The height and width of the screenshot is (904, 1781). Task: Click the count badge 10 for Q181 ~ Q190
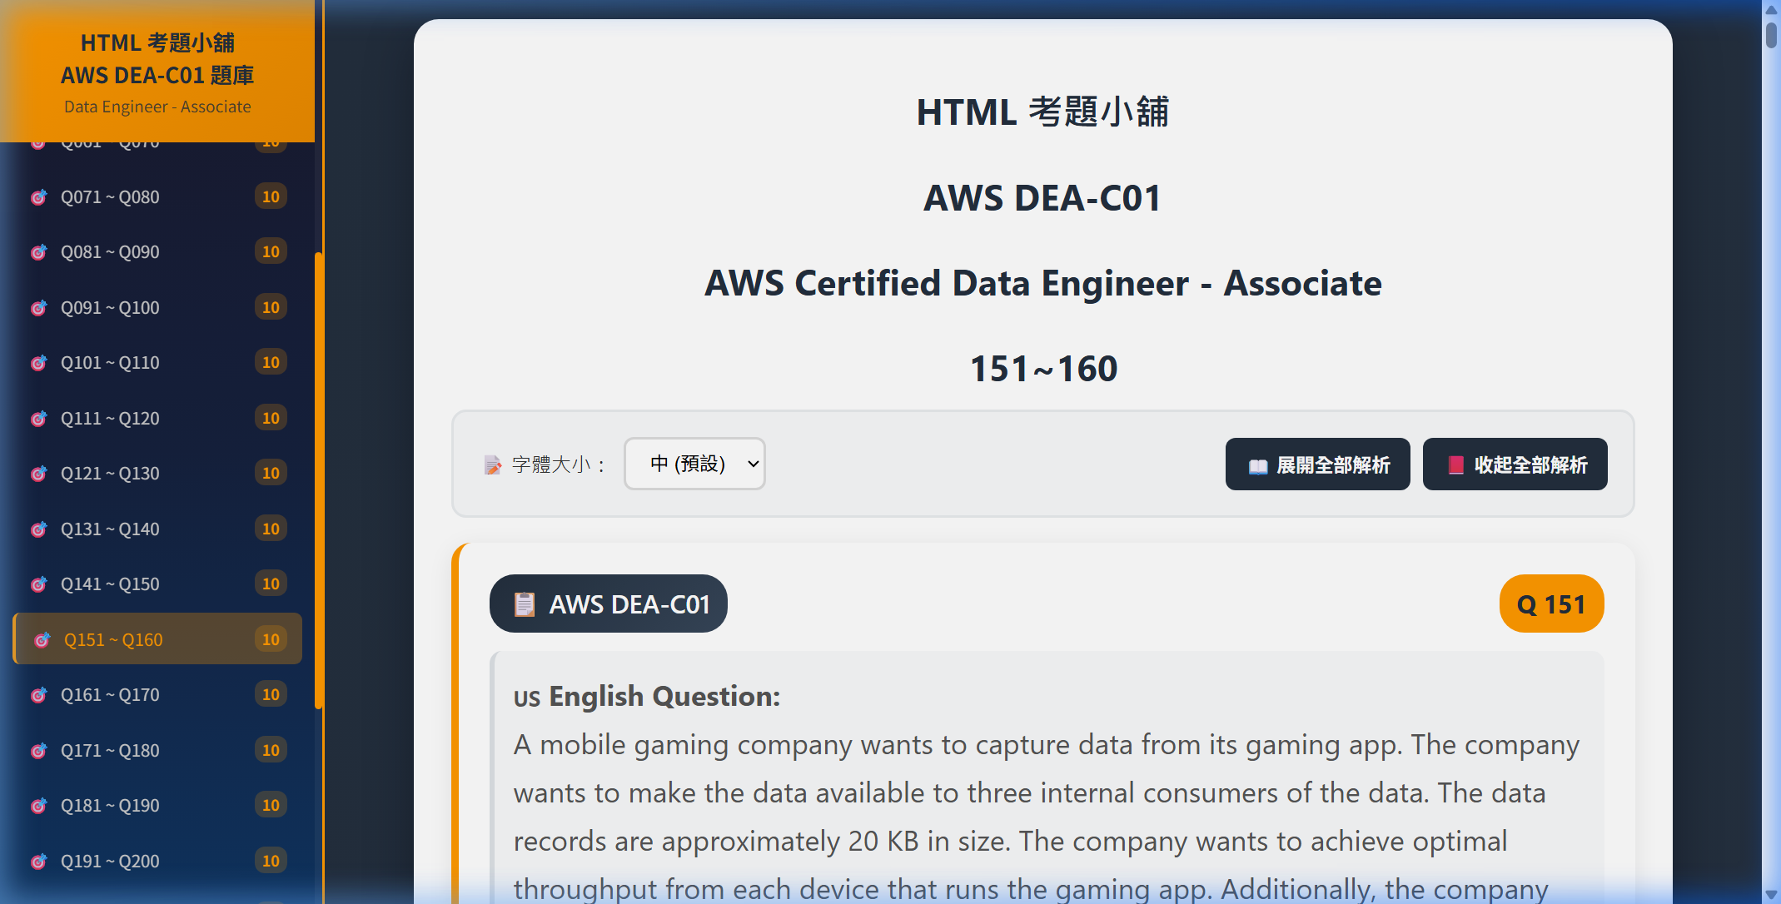click(x=271, y=805)
